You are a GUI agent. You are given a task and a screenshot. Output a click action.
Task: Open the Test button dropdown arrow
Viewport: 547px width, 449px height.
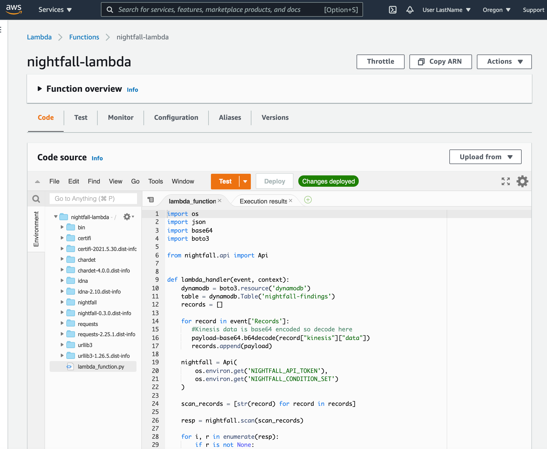coord(245,182)
